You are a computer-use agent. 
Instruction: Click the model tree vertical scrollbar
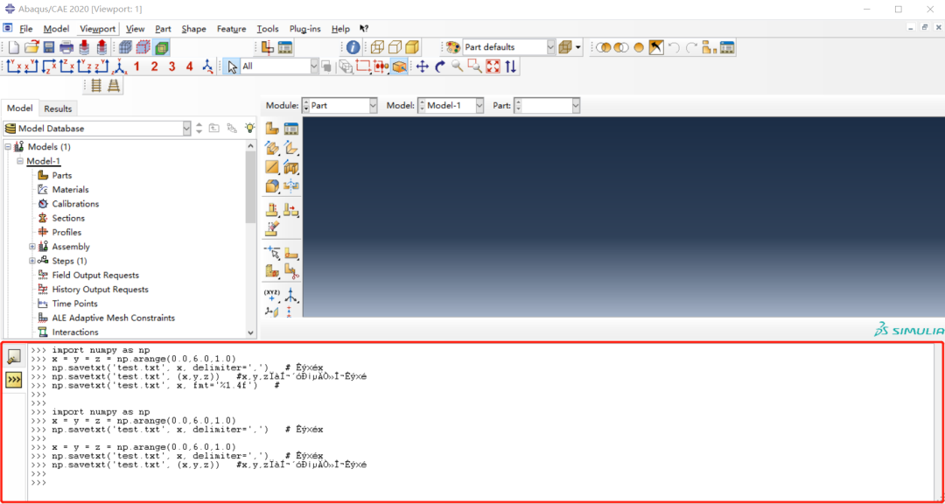251,187
